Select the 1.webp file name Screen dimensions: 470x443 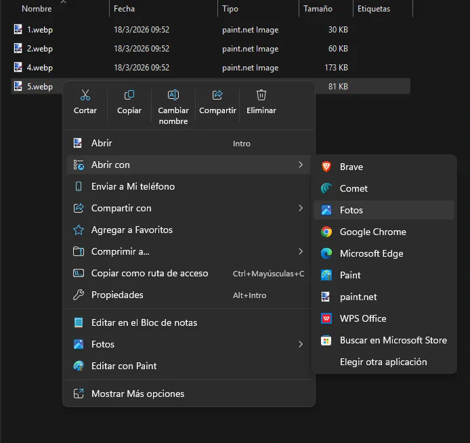[40, 30]
